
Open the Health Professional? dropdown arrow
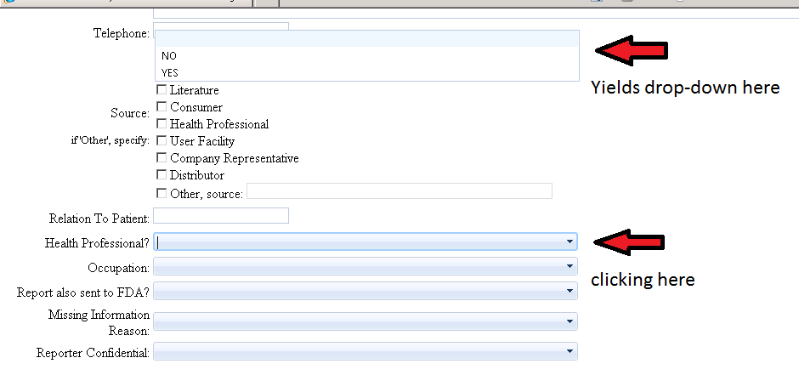point(569,242)
